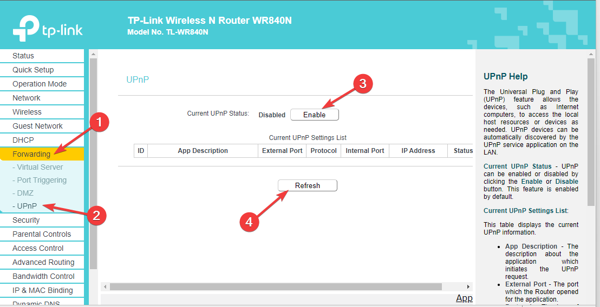Click horizontal scrollbar right arrow
600x307 pixels.
[x=468, y=287]
